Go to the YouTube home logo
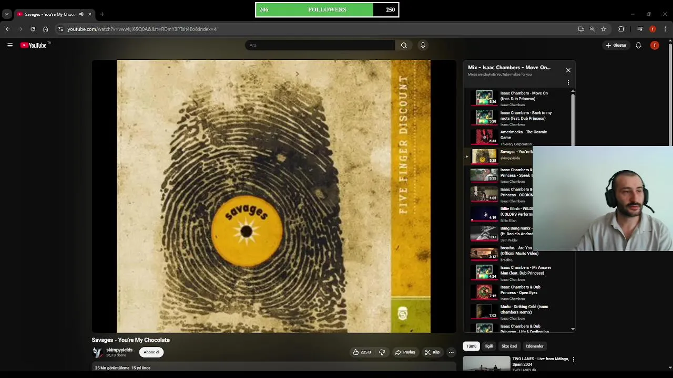 pyautogui.click(x=34, y=45)
